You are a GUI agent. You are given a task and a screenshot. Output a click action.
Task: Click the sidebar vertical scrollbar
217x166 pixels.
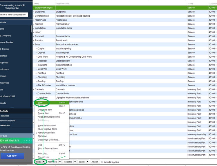[31, 29]
